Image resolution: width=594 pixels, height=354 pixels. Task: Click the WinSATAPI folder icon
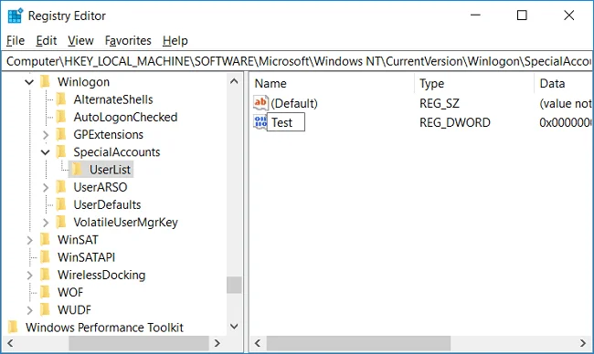coord(45,257)
